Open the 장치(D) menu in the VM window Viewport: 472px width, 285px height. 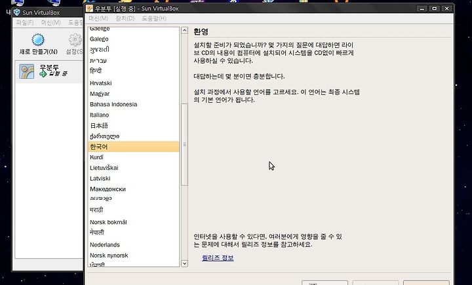[x=125, y=18]
